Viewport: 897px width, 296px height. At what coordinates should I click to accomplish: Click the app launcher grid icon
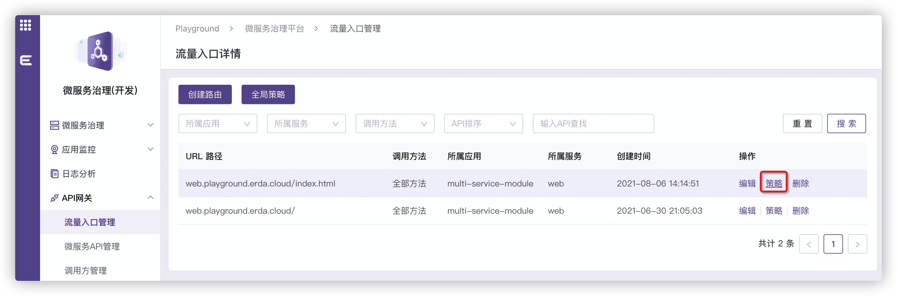click(x=25, y=25)
